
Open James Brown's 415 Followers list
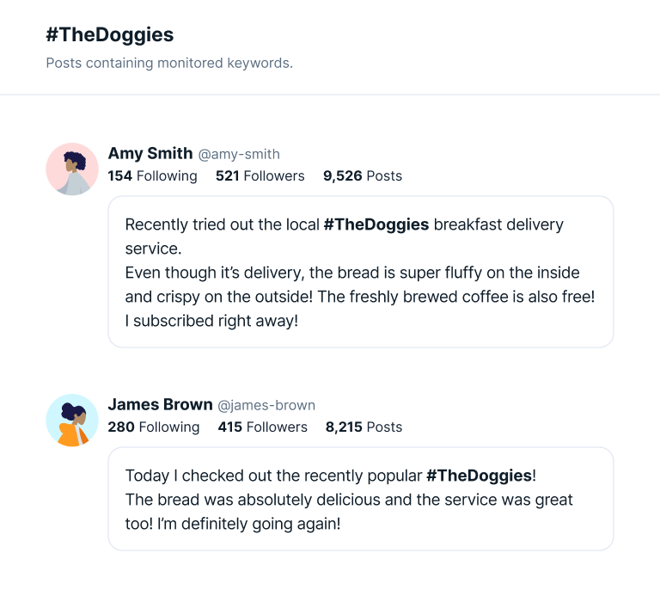pos(262,427)
